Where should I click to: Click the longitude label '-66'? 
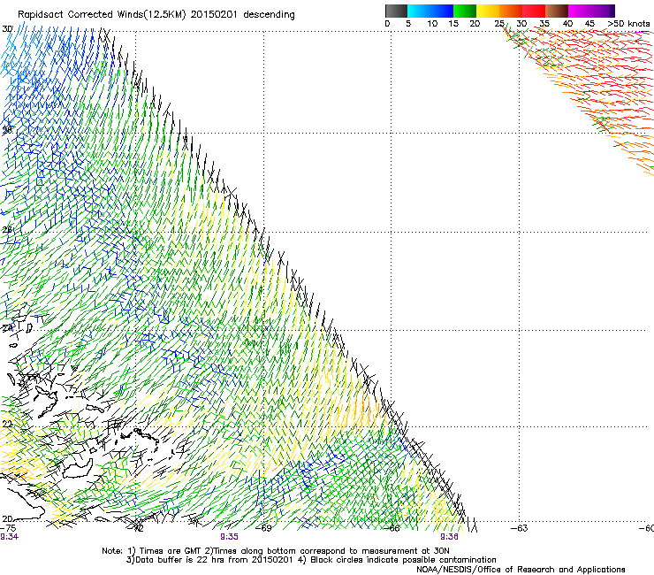[392, 528]
